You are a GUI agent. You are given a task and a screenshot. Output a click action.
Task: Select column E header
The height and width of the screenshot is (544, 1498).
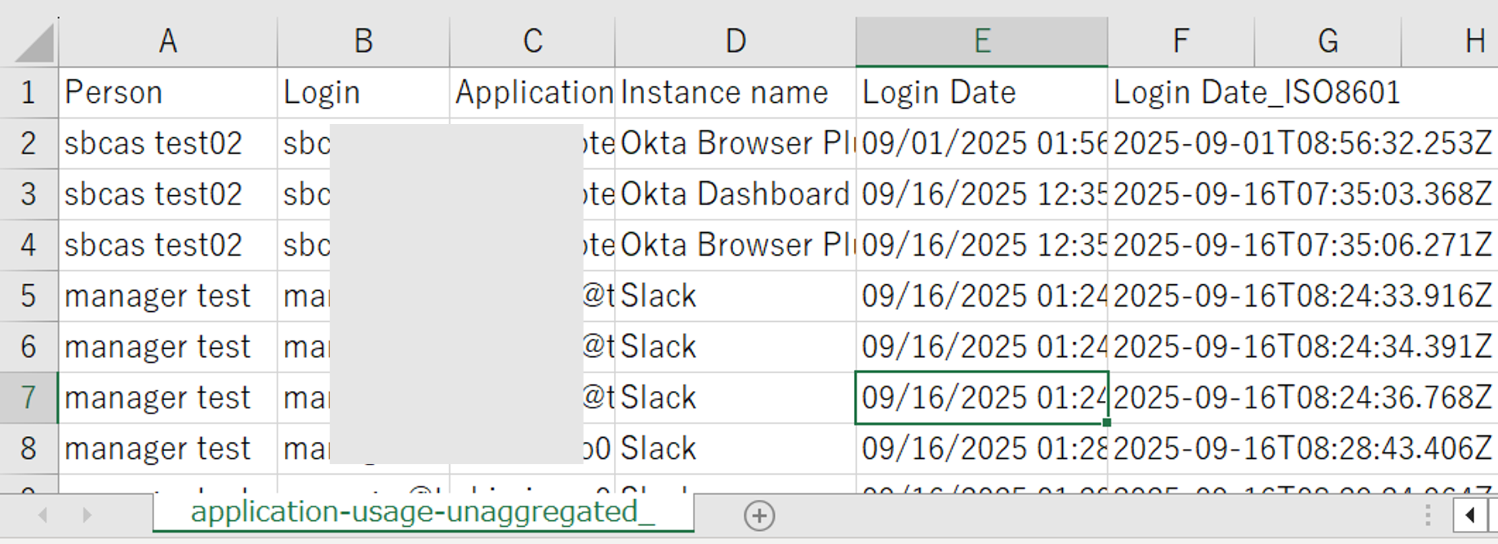click(x=981, y=42)
